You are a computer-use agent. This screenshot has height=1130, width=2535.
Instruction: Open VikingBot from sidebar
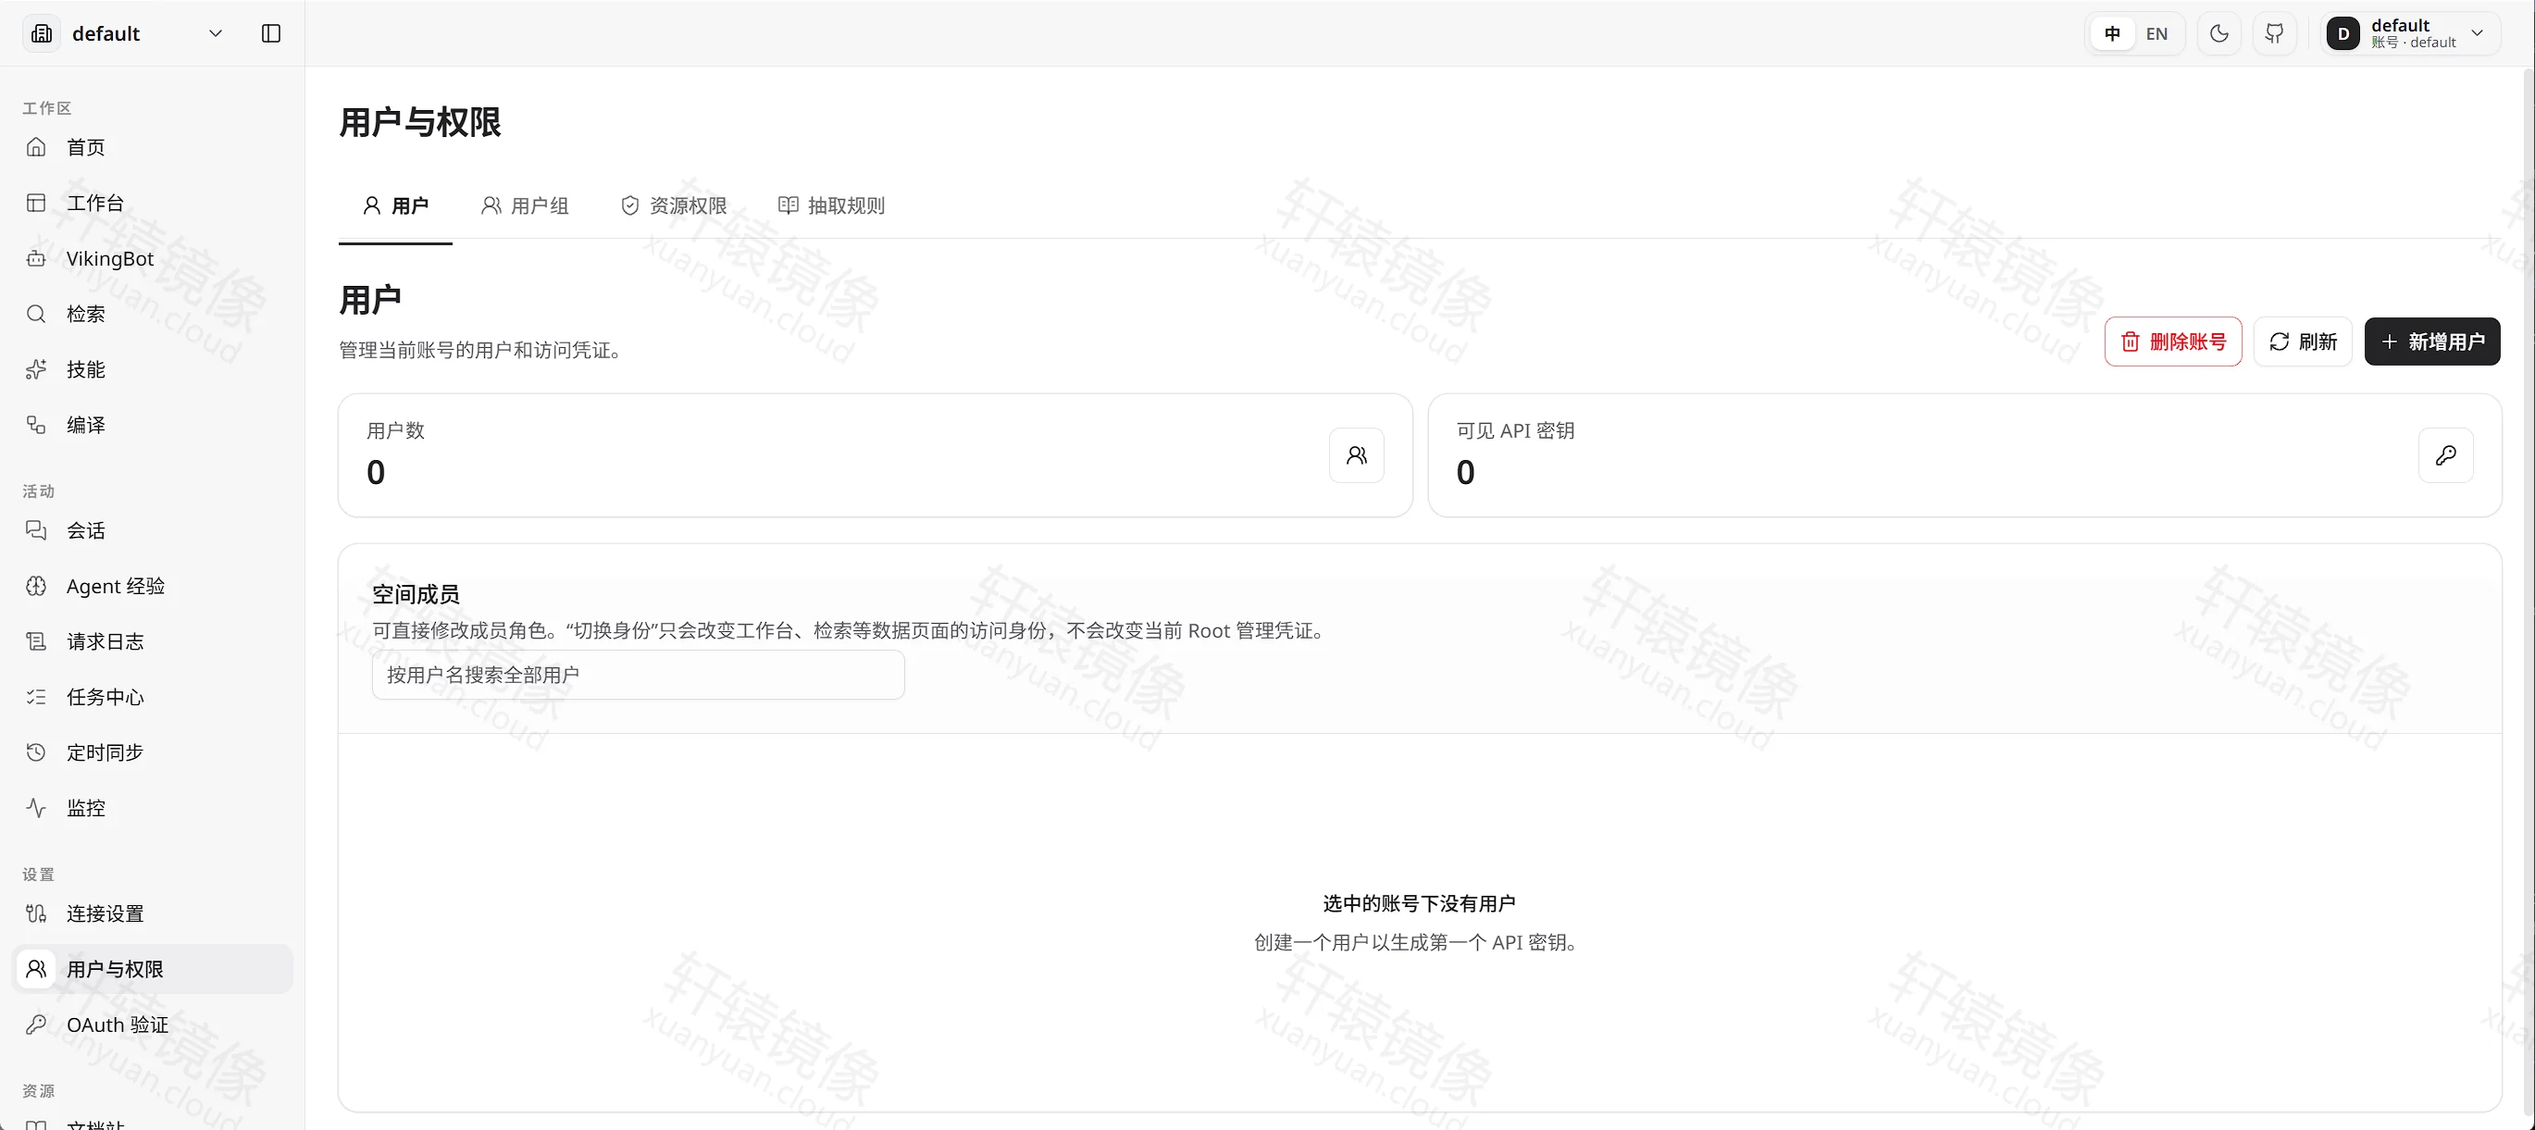point(153,259)
